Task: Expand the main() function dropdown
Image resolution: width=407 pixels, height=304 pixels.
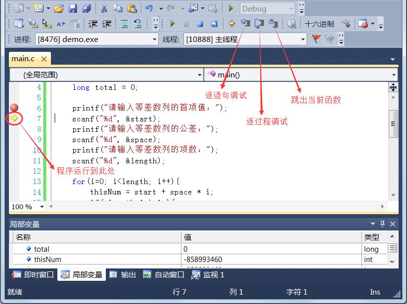Action: tap(394, 75)
